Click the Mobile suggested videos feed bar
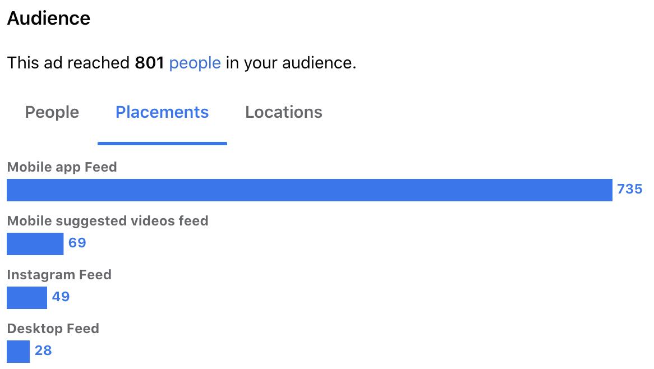Image resolution: width=654 pixels, height=369 pixels. 35,244
